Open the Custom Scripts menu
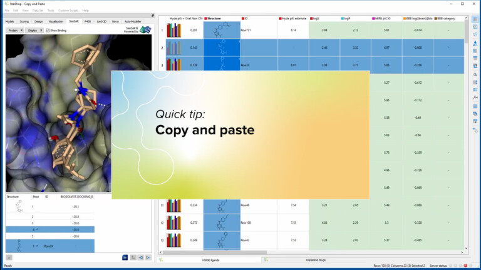Image resolution: width=481 pixels, height=270 pixels. pos(68,11)
